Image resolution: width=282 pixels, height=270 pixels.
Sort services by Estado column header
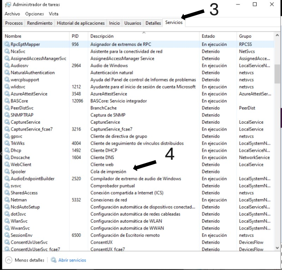click(x=208, y=36)
